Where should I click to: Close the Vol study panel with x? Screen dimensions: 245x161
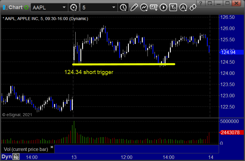52,147
